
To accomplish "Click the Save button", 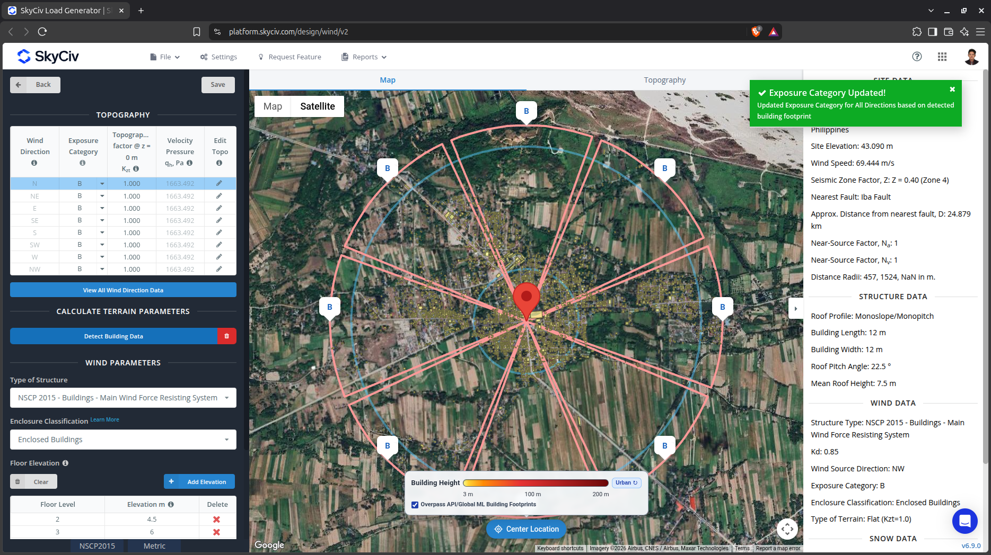I will coord(218,85).
